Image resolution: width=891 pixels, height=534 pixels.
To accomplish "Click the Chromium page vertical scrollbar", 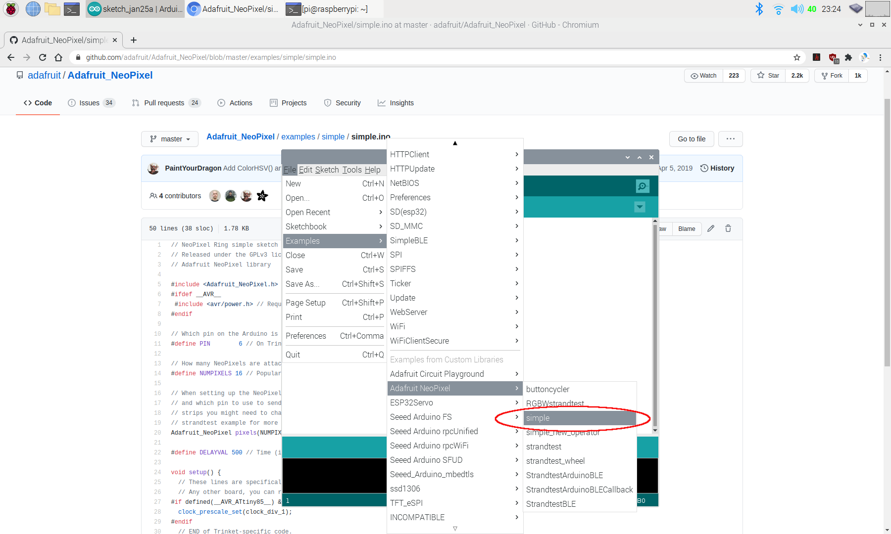I will pos(887,232).
